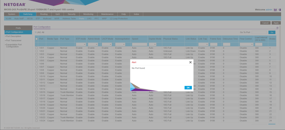Click the Cancel button
The image size is (285, 130).
tap(265, 23)
